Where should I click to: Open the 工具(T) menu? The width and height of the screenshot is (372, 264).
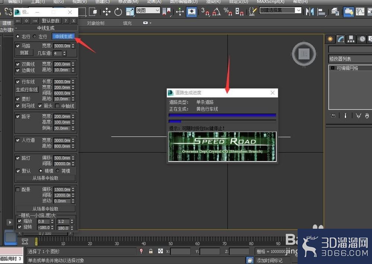(38, 1)
